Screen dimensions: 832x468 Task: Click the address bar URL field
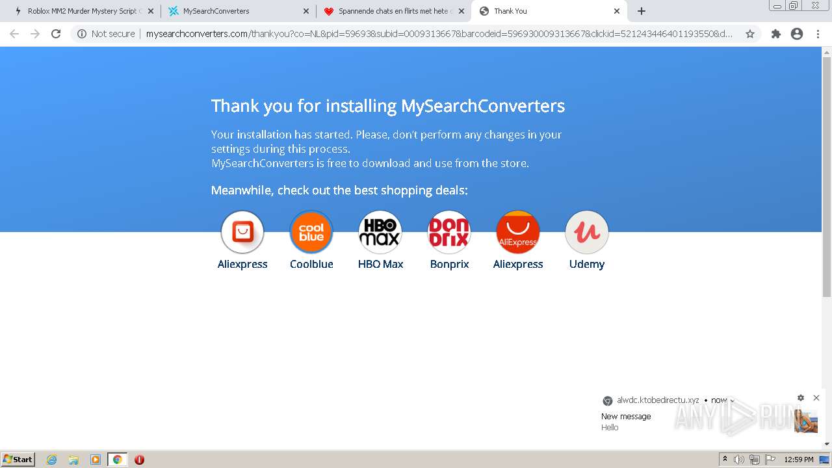(439, 34)
